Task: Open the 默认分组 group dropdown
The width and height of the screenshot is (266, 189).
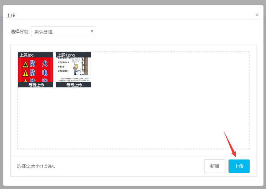Action: pyautogui.click(x=63, y=31)
